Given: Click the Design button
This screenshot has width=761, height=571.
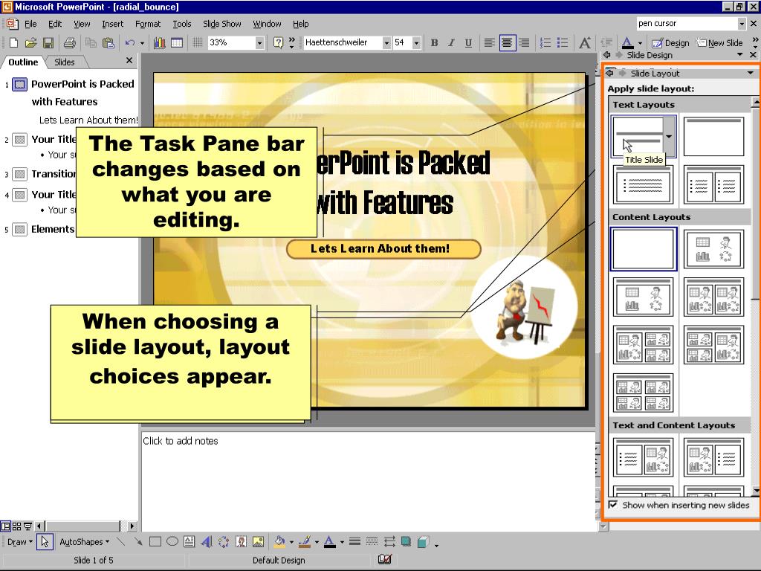Looking at the screenshot, I should pyautogui.click(x=670, y=42).
